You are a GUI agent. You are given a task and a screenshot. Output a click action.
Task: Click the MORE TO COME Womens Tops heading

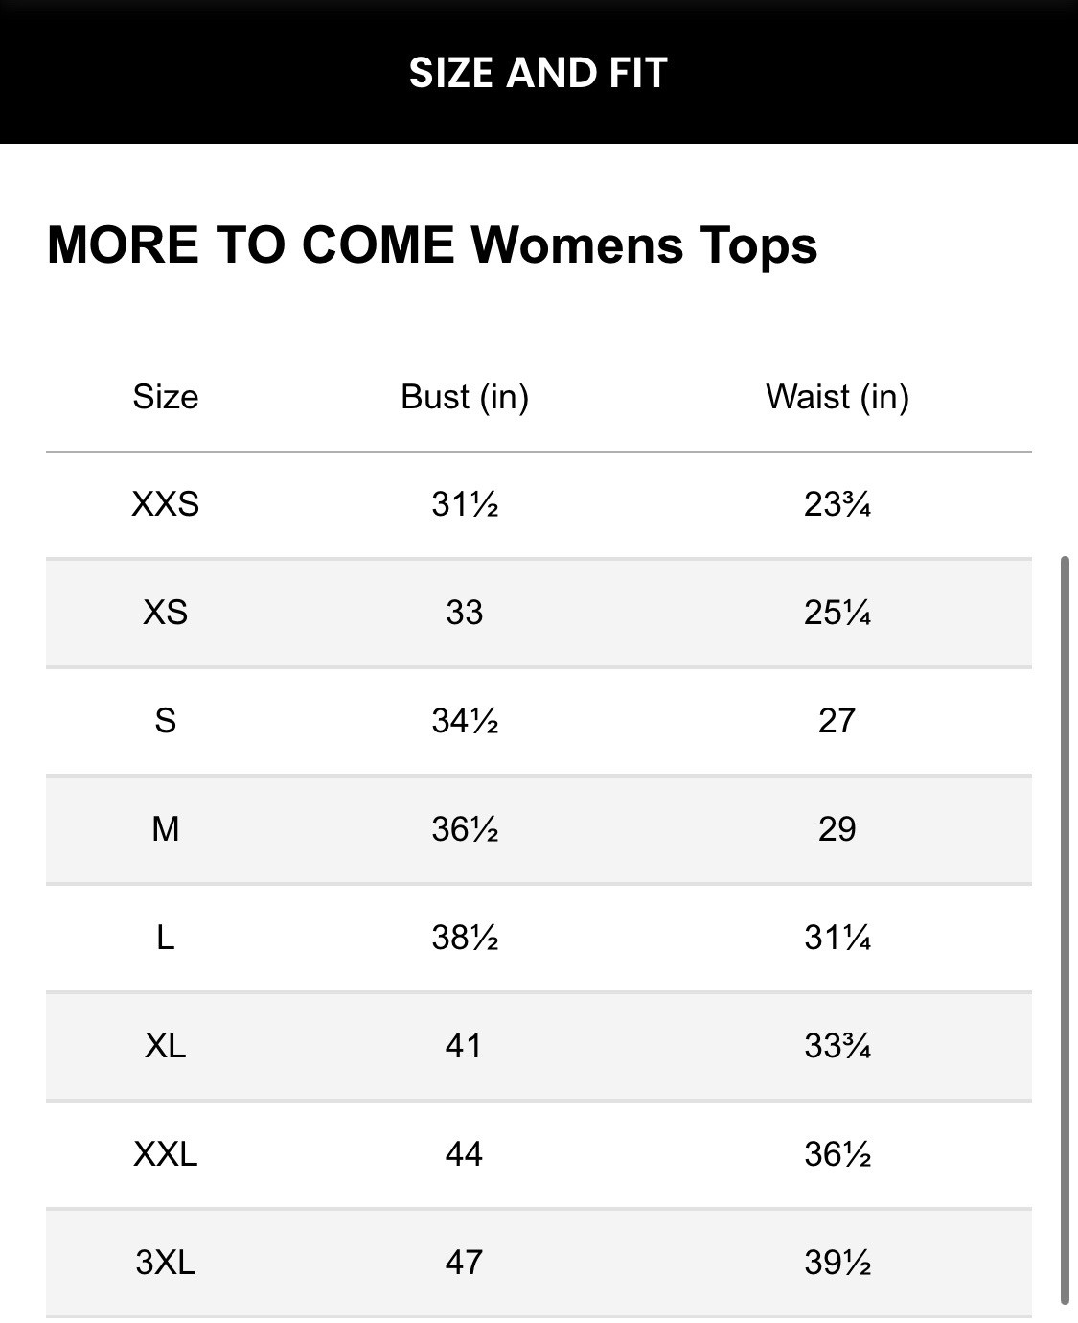pyautogui.click(x=432, y=244)
